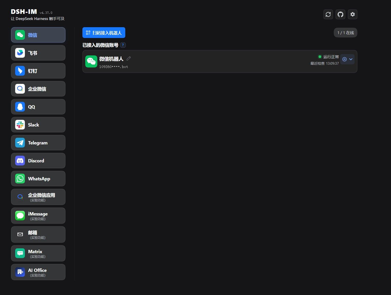
Task: Select the 钉钉 channel
Action: tap(38, 71)
